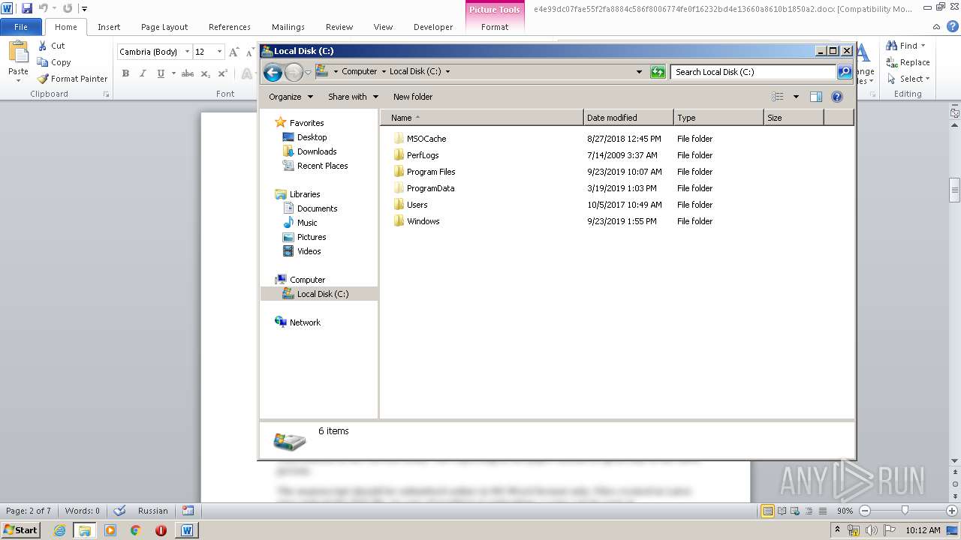Click the Explorer refresh button near address bar

[x=658, y=72]
